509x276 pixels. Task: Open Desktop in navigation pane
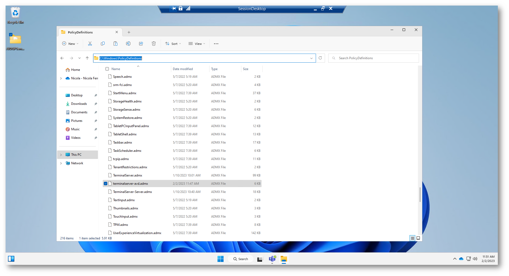77,95
